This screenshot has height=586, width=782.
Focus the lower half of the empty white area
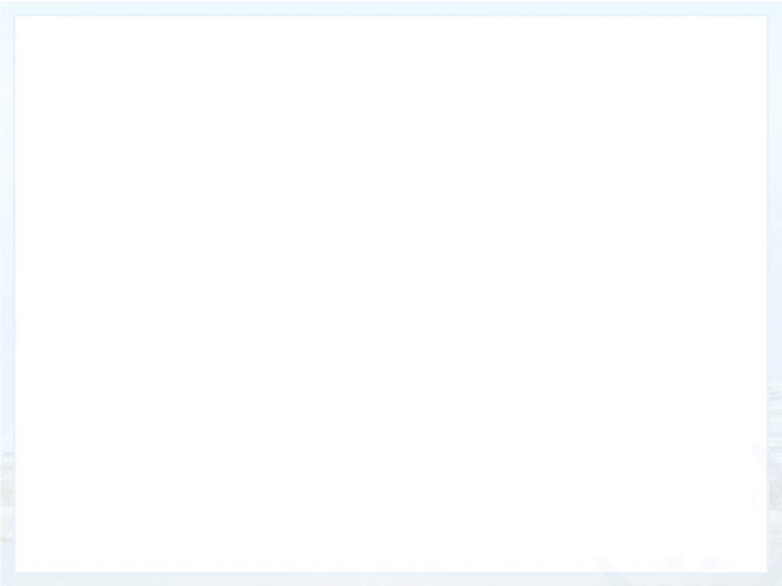click(391, 433)
